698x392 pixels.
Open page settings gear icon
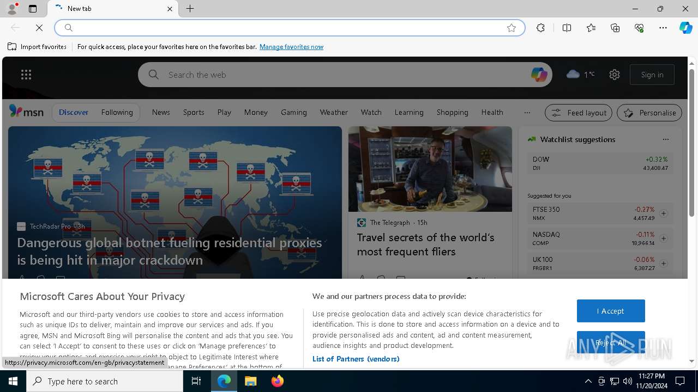615,75
